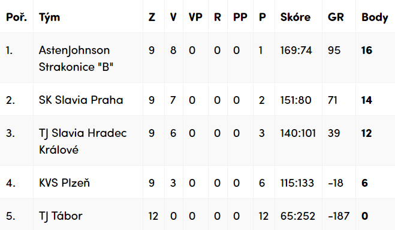This screenshot has height=230, width=395.
Task: Open AstenJohnson Strakonice "B" team name
Action: pos(76,59)
